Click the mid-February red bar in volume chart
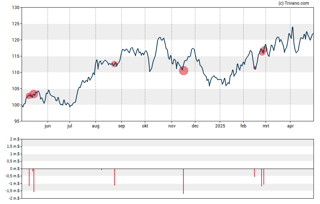Viewport: 320px width, 204px height. coord(254,173)
